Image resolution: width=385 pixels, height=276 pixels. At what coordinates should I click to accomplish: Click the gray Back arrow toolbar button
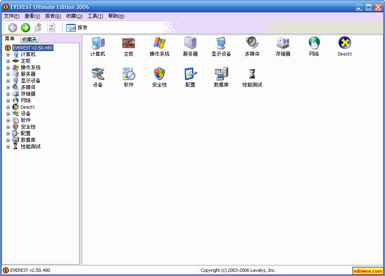point(13,28)
